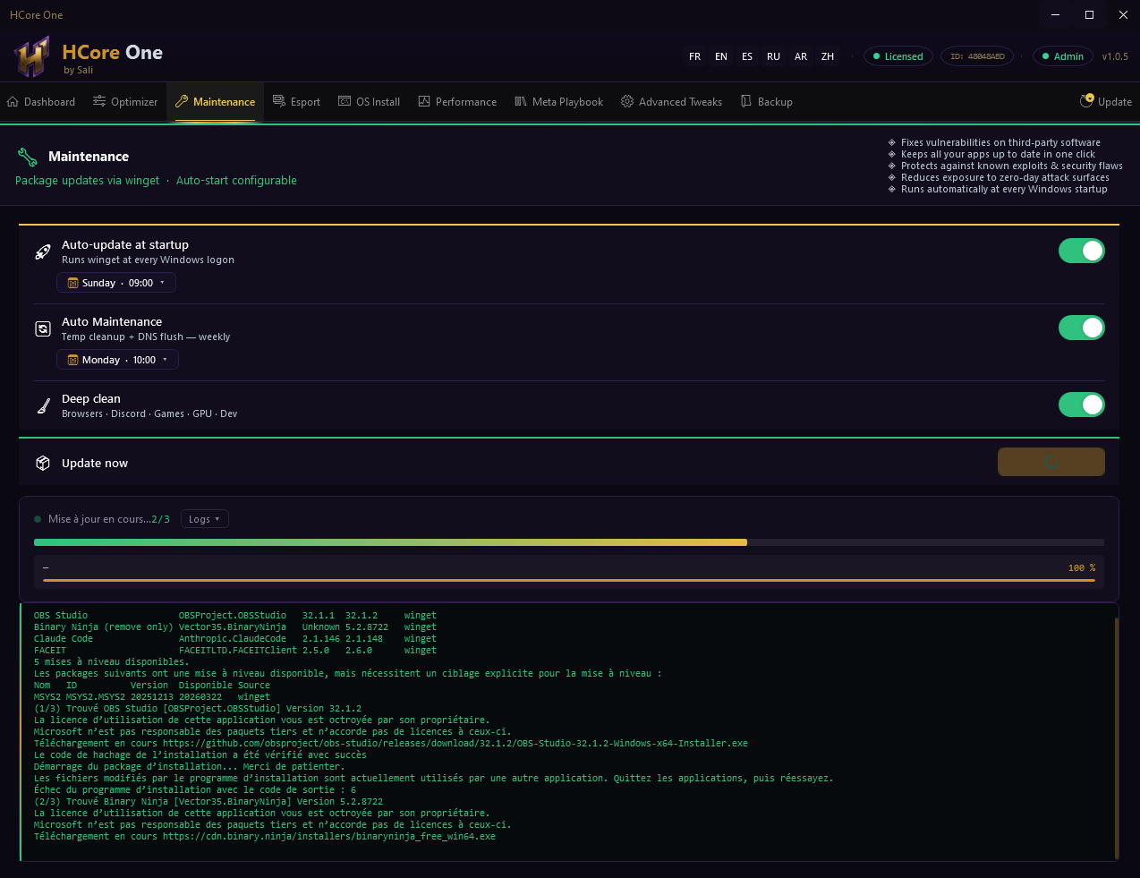Click the Esport tab icon
This screenshot has width=1140, height=878.
point(279,101)
